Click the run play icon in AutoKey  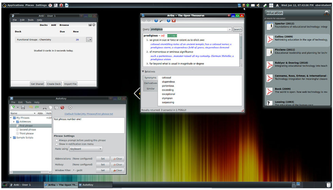tap(70, 108)
